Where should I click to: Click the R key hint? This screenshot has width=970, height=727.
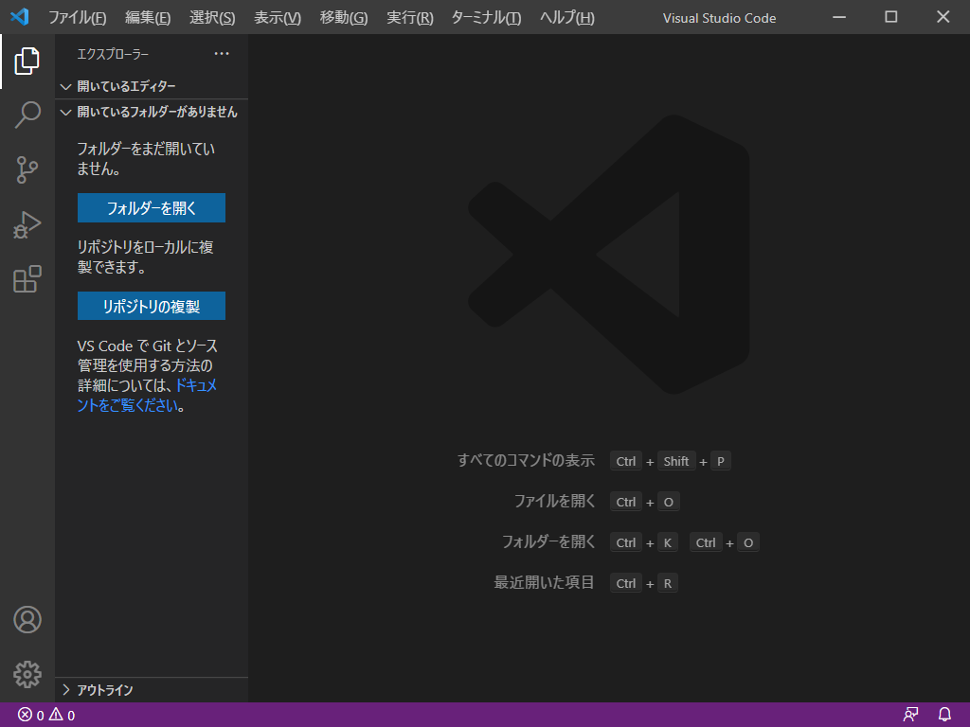pyautogui.click(x=668, y=583)
